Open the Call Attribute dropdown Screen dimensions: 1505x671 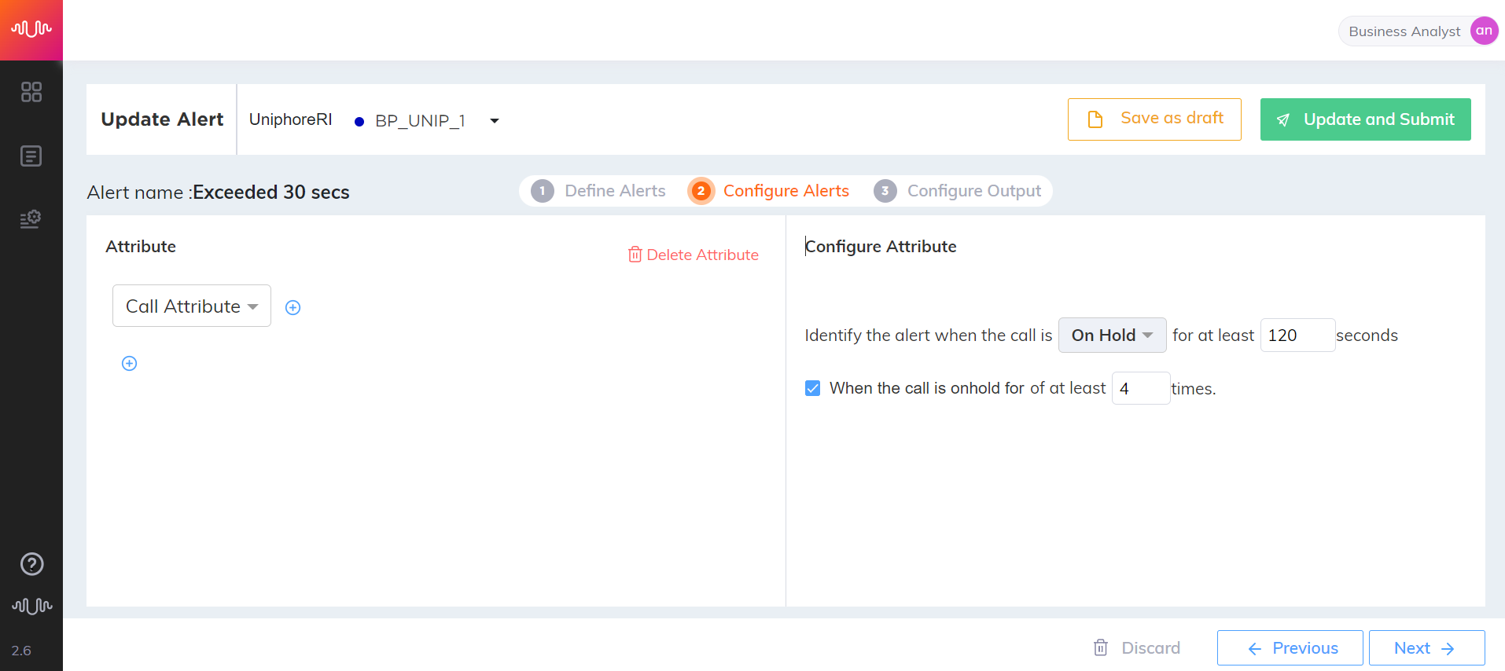click(x=192, y=306)
